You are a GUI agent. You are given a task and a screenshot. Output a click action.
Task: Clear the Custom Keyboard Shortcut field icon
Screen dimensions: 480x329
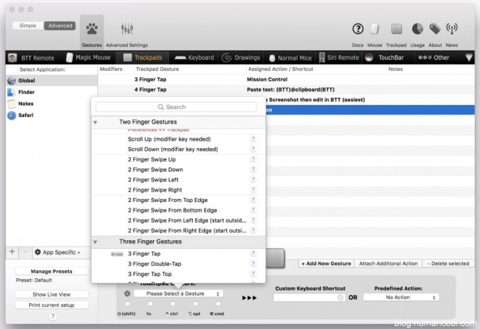click(x=340, y=297)
